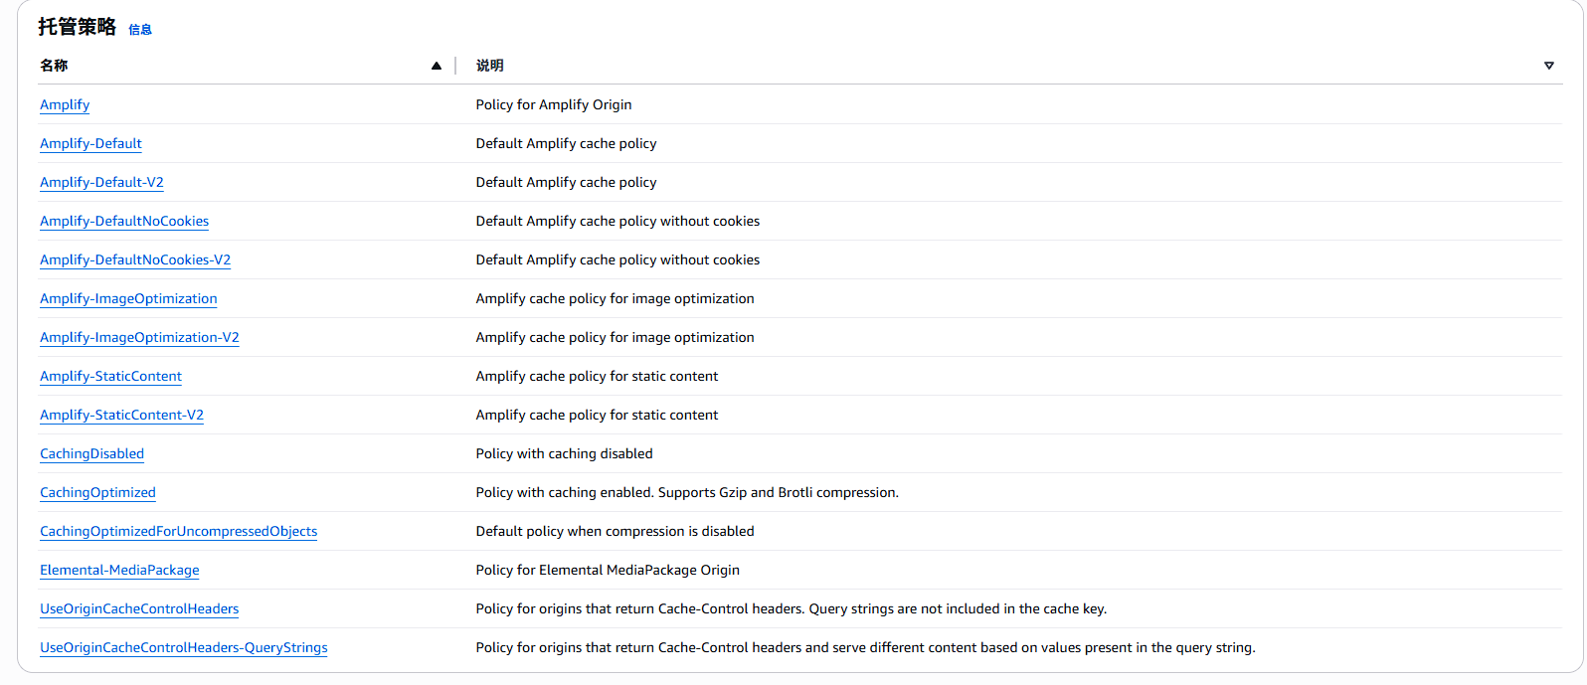Viewport: 1587px width, 685px height.
Task: View the Elemental-MediaPackage policy
Action: 119,570
